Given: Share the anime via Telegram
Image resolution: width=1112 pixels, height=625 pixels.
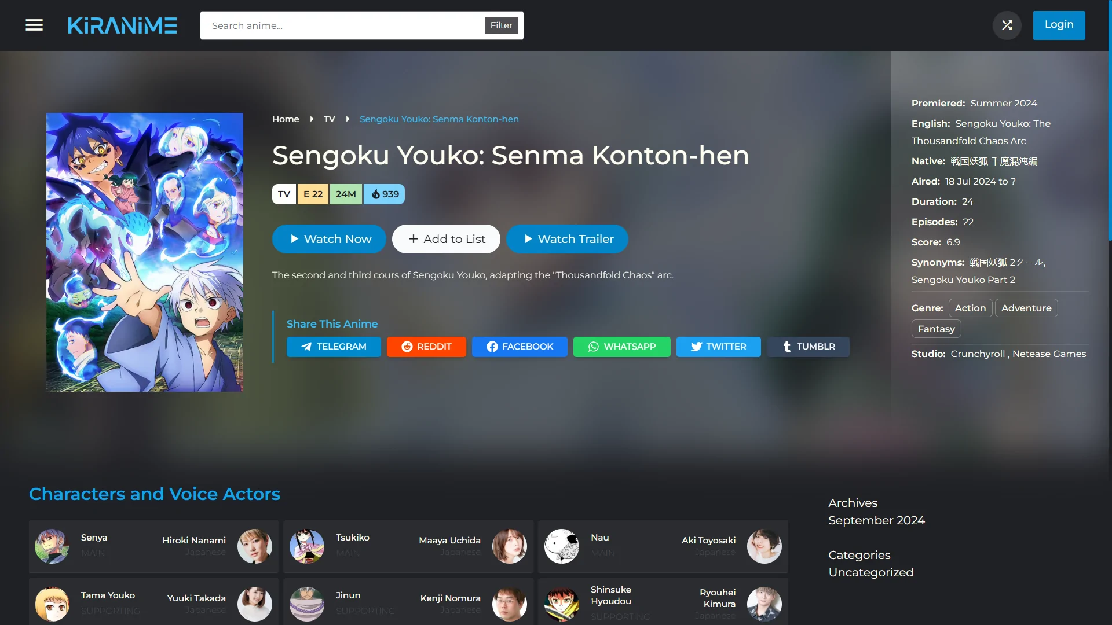Looking at the screenshot, I should click(x=334, y=347).
